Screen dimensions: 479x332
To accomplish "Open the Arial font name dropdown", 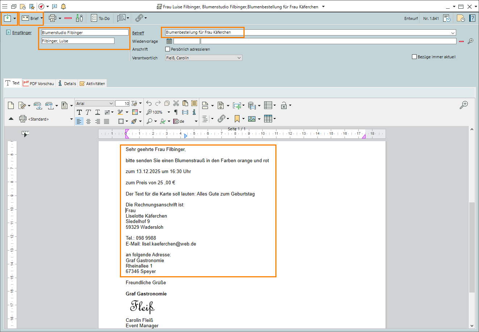I will [x=111, y=104].
